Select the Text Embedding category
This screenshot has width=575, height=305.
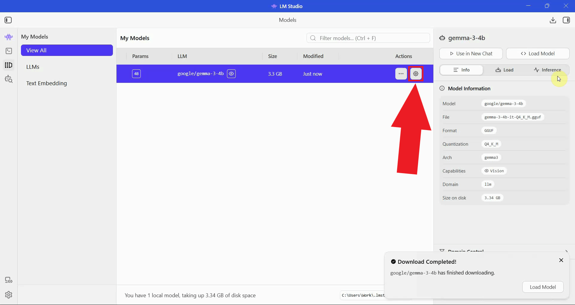pyautogui.click(x=46, y=83)
